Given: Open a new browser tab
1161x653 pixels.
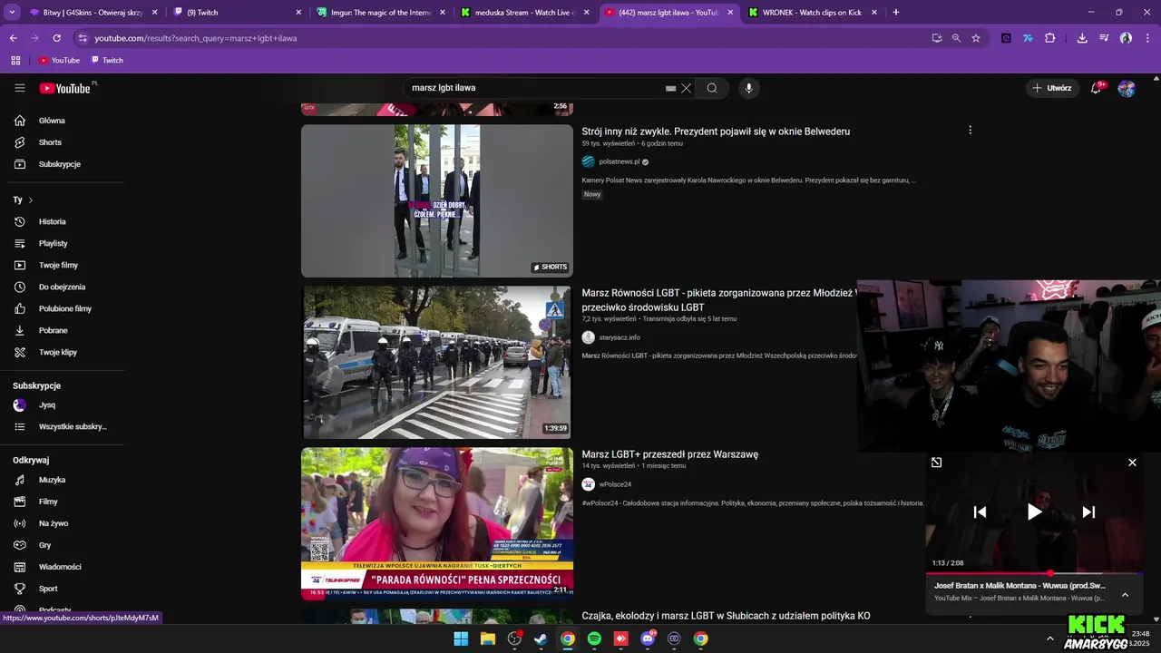Looking at the screenshot, I should [x=896, y=13].
